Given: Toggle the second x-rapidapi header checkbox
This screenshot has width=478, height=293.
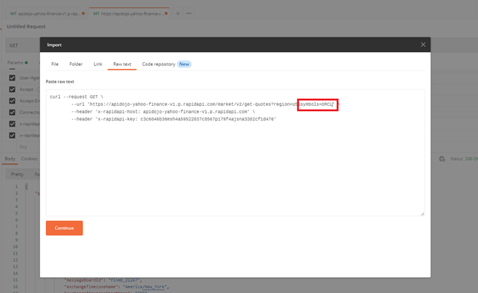Looking at the screenshot, I should click(x=12, y=136).
